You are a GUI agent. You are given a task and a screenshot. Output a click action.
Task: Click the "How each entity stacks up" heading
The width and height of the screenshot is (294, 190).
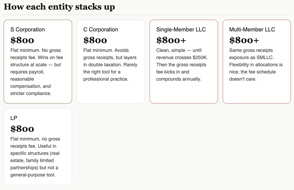[x=59, y=7]
